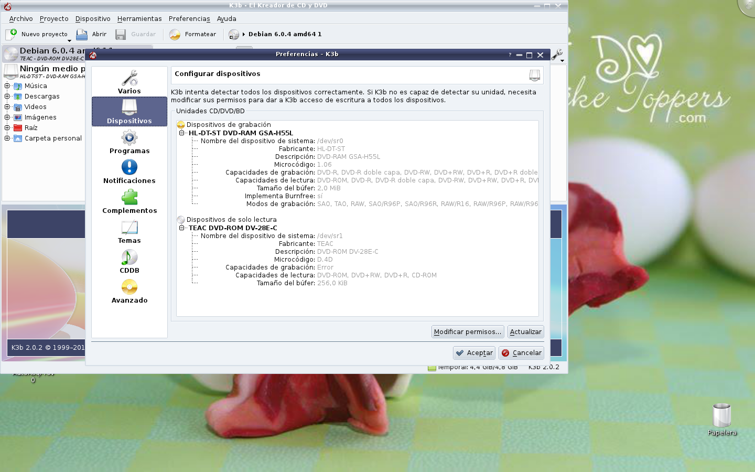Click the help question mark in Preferencias titlebar

pyautogui.click(x=510, y=55)
